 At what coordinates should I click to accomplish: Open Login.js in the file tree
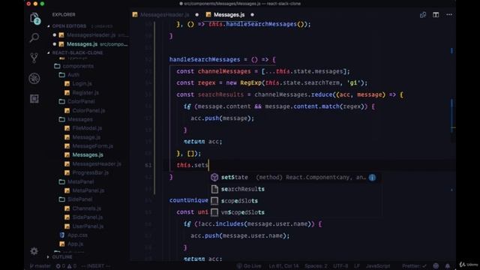82,83
